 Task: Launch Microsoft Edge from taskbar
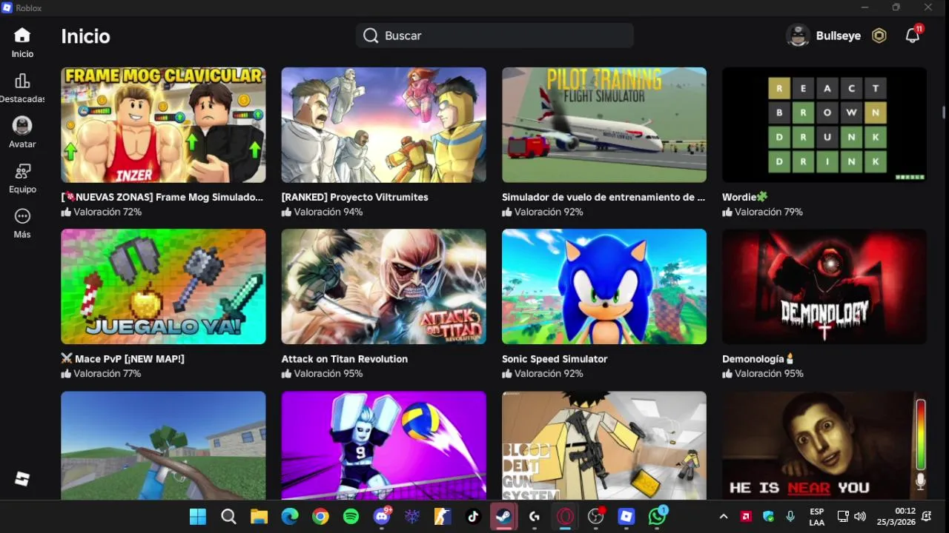tap(290, 517)
